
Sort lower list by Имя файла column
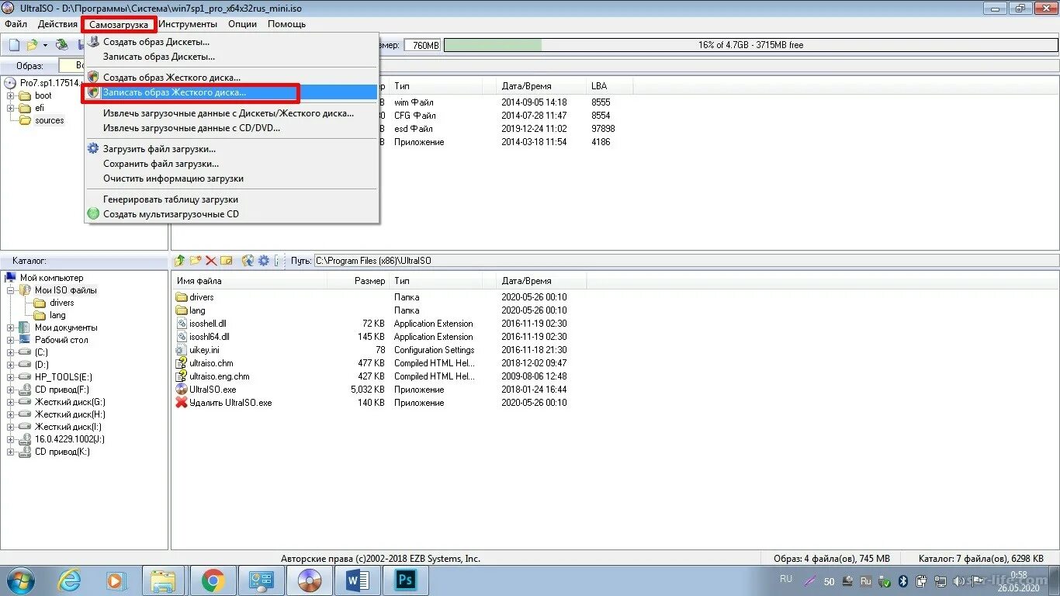250,281
